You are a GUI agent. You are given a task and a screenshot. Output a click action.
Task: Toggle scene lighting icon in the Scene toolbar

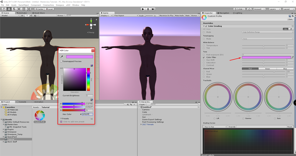[x=27, y=16]
